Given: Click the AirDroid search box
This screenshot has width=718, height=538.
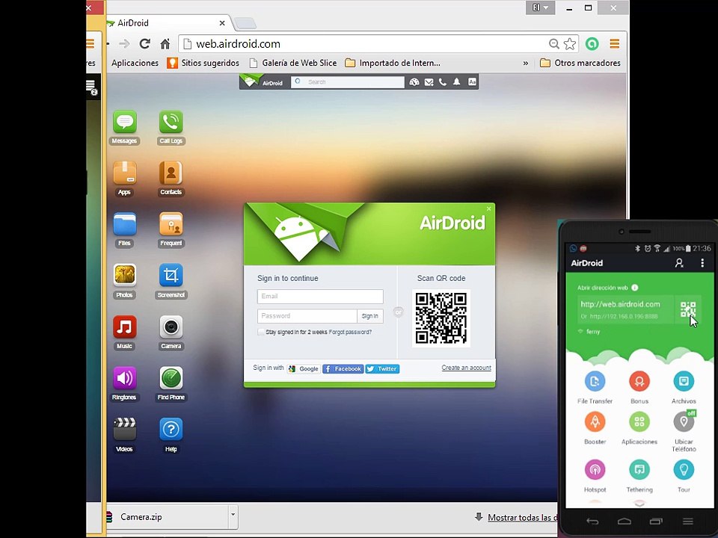Looking at the screenshot, I should pyautogui.click(x=348, y=82).
